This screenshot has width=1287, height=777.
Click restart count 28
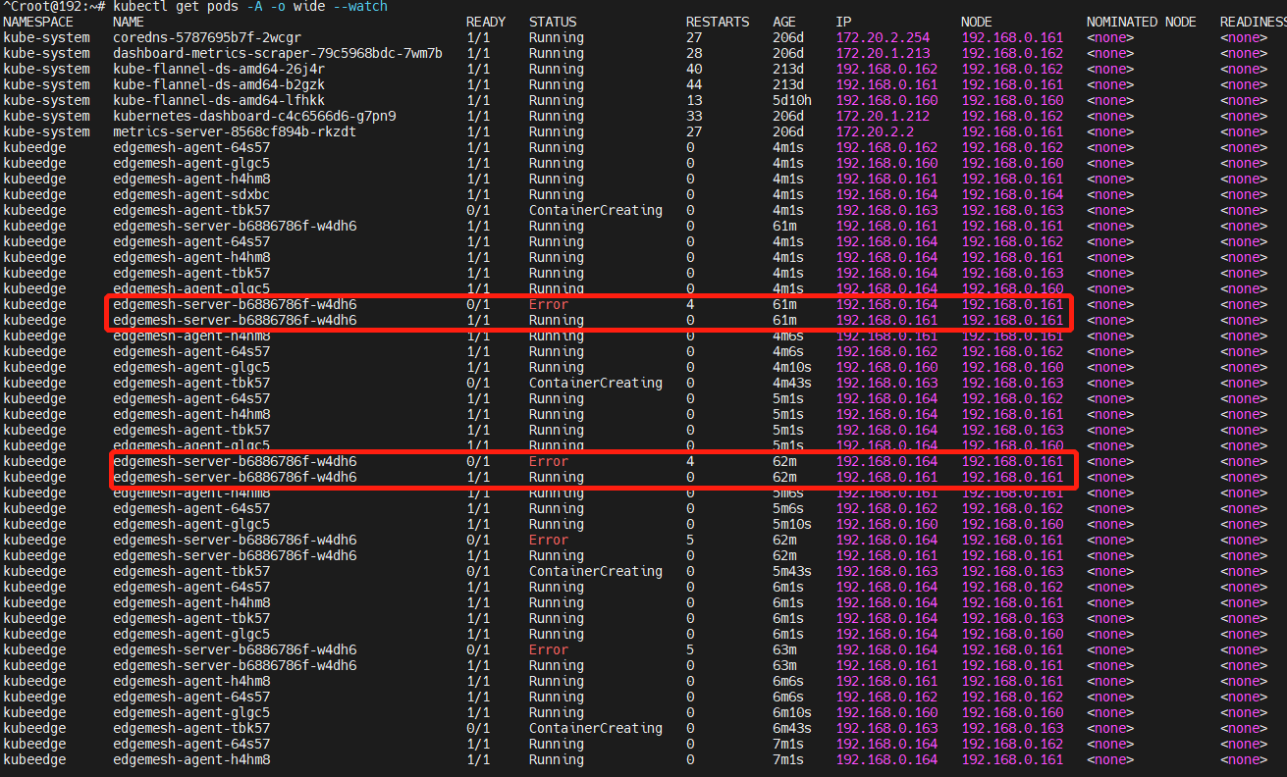694,53
